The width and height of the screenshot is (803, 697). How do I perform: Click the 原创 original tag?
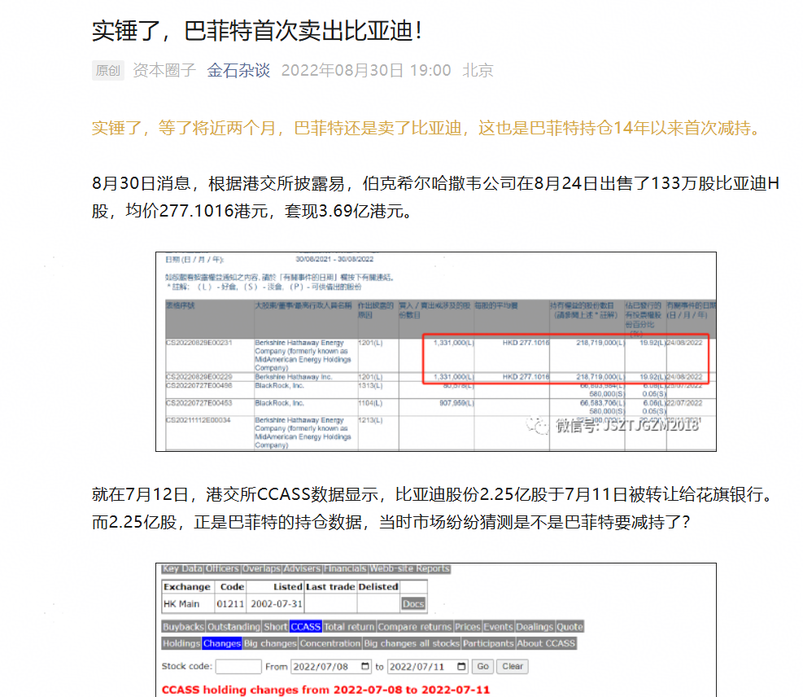click(108, 70)
